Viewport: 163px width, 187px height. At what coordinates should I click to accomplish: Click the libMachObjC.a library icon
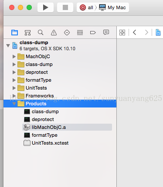[x=27, y=127]
